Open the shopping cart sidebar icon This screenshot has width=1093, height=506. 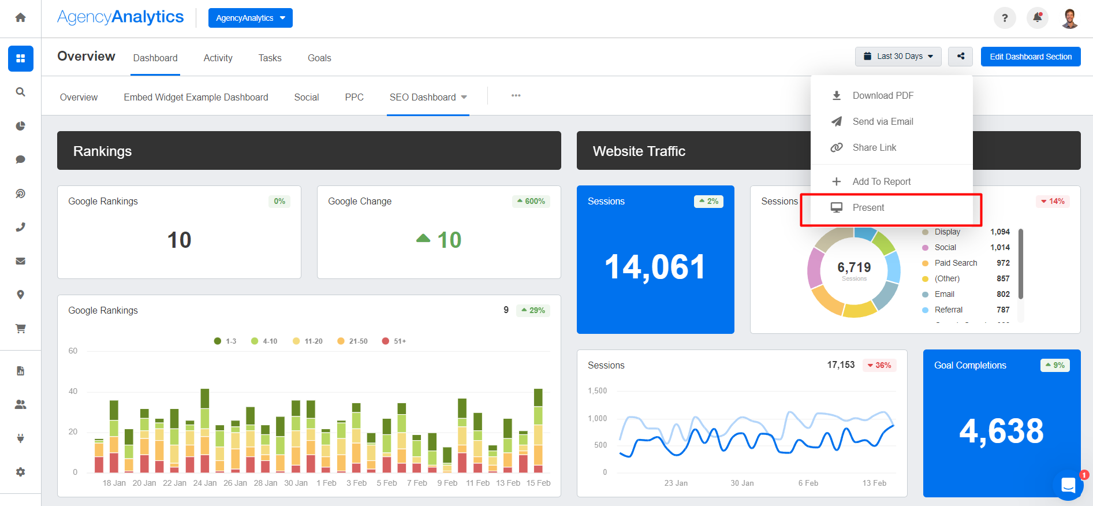pos(20,329)
